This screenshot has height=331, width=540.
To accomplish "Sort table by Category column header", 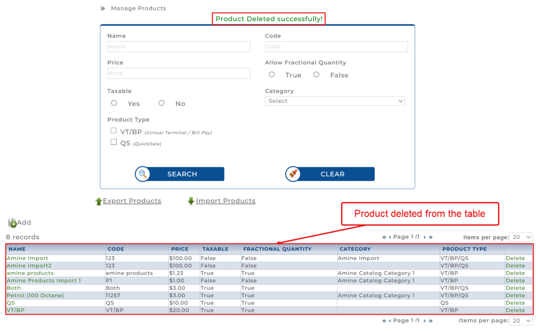I will (x=355, y=249).
